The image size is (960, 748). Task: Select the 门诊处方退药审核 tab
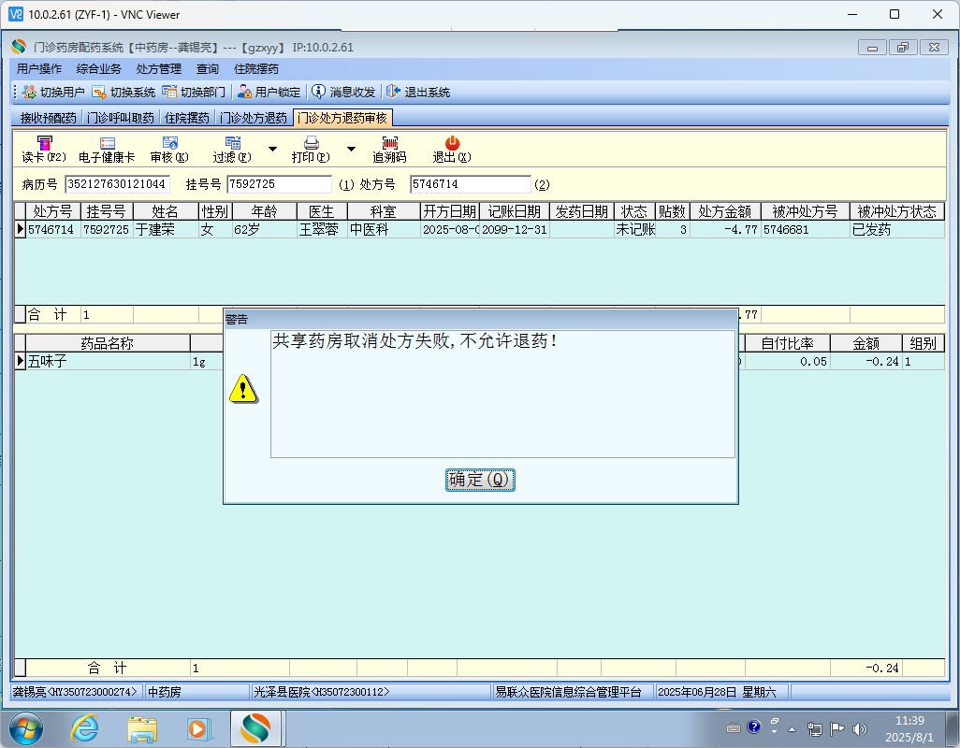point(342,118)
